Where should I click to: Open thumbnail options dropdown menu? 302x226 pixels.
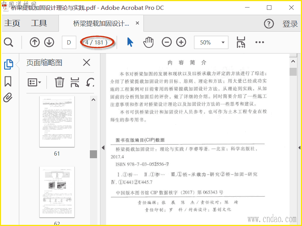(34, 82)
